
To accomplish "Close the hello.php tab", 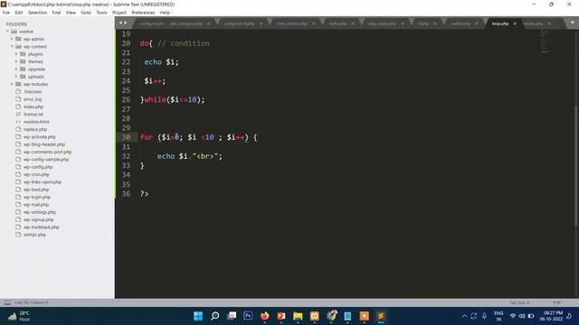I will tap(353, 23).
